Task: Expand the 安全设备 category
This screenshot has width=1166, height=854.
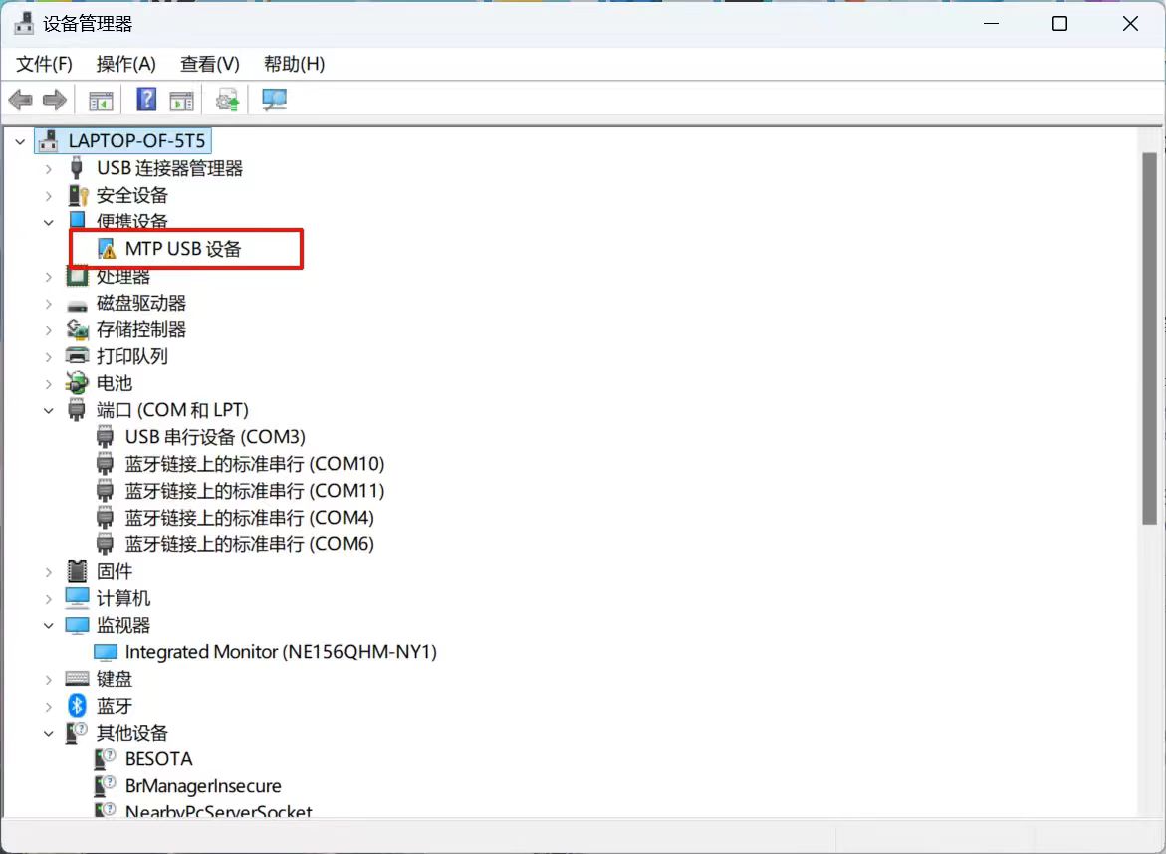Action: click(49, 195)
